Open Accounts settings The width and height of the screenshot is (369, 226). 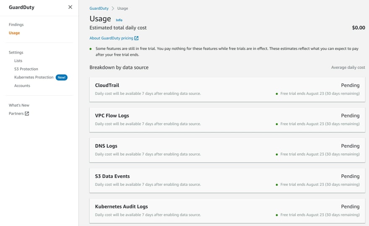tap(22, 86)
